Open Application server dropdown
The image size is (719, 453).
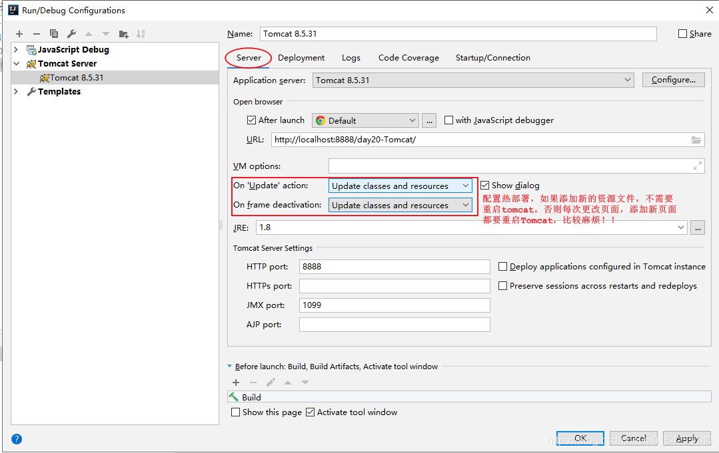473,80
